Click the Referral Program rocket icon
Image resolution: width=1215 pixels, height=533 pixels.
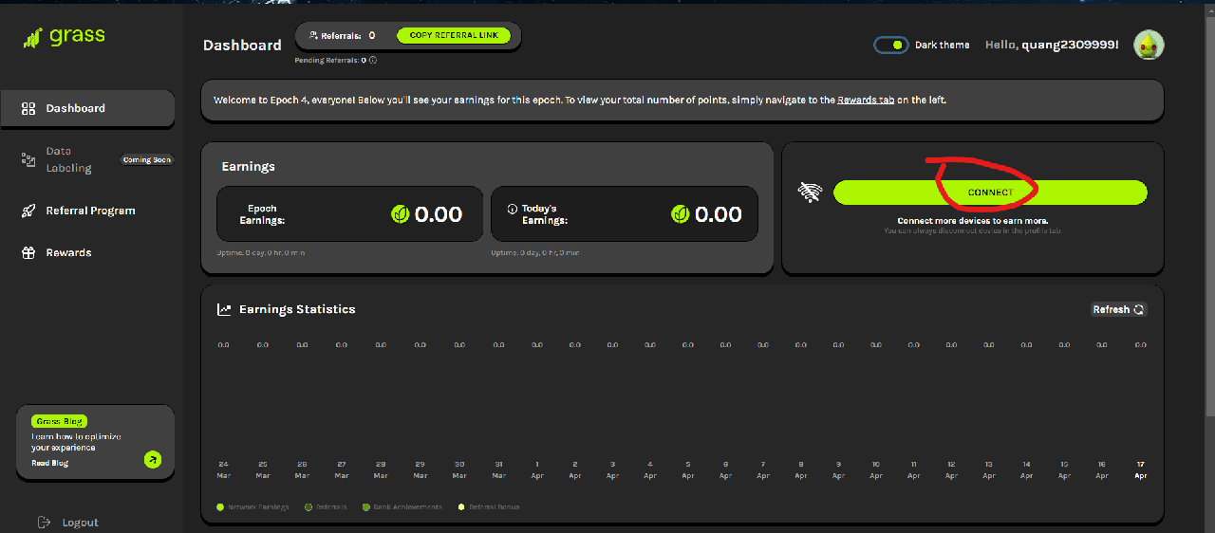[28, 211]
